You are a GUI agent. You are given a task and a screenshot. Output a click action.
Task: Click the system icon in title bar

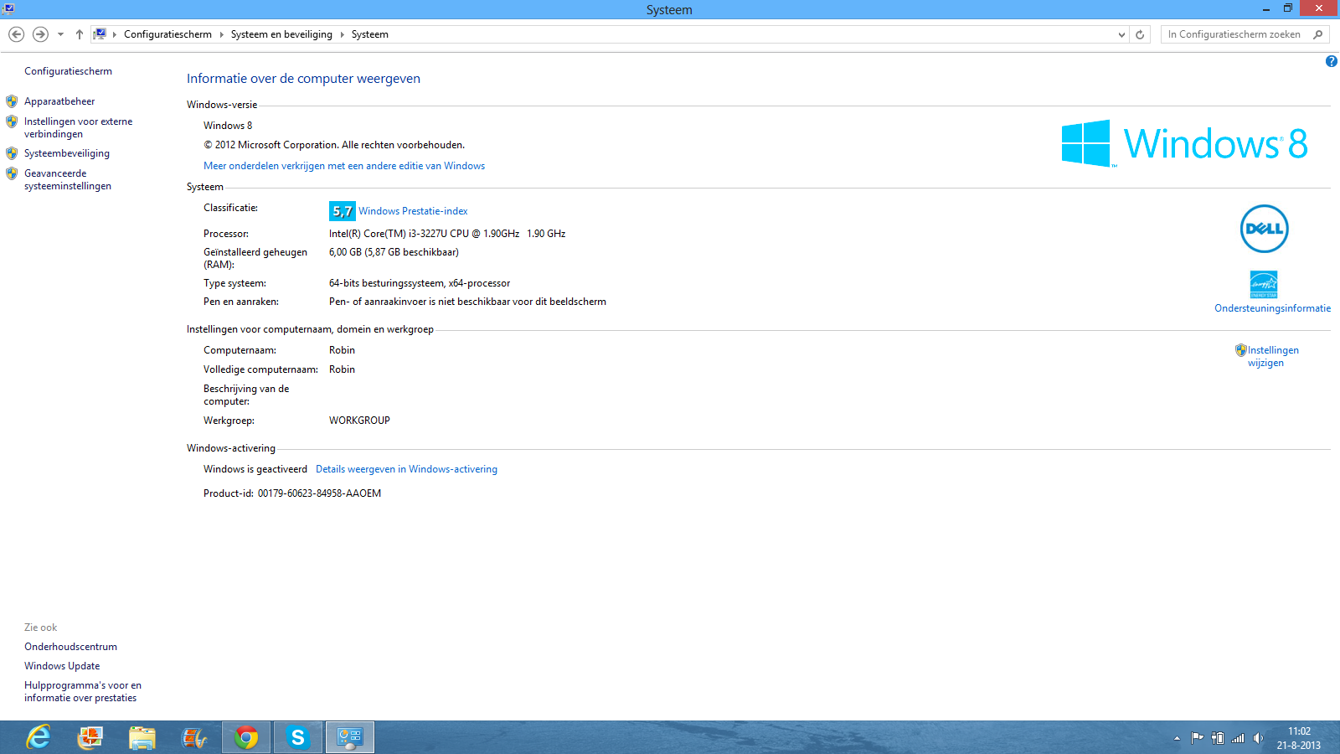(x=8, y=8)
